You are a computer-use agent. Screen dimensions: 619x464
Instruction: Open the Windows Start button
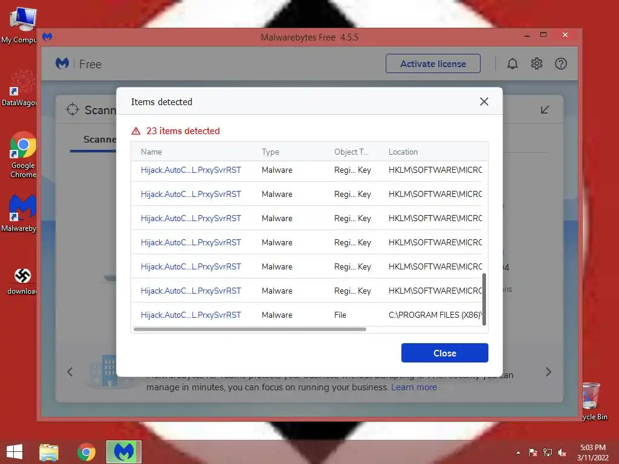(x=15, y=452)
